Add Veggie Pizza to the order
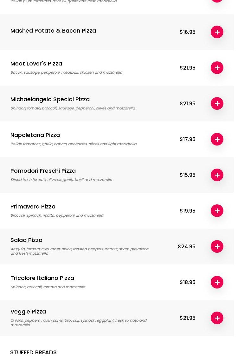This screenshot has height=360, width=244. (217, 318)
